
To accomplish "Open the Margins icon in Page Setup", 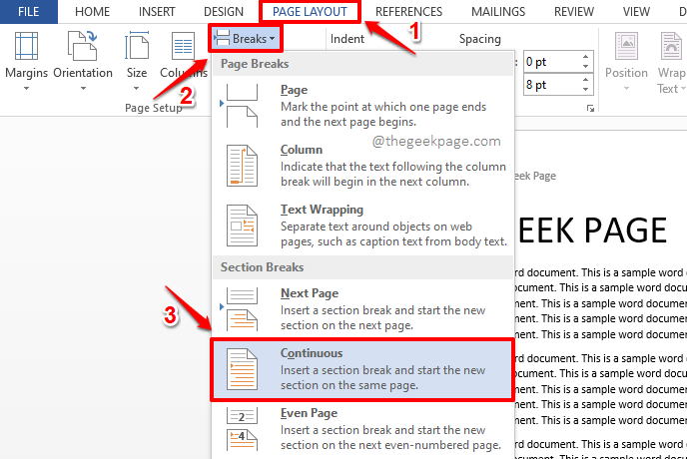I will (26, 46).
